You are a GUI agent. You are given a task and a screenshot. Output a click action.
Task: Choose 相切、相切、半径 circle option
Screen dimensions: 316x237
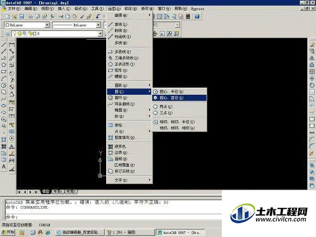click(x=179, y=122)
